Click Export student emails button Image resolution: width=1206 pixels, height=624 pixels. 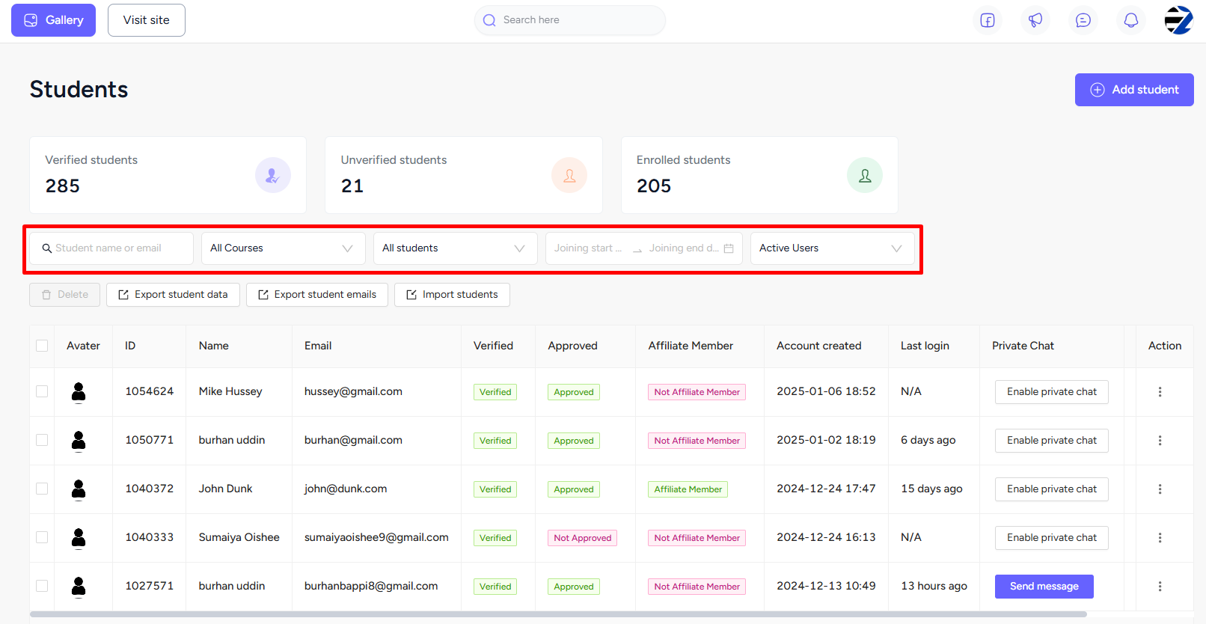tap(317, 295)
